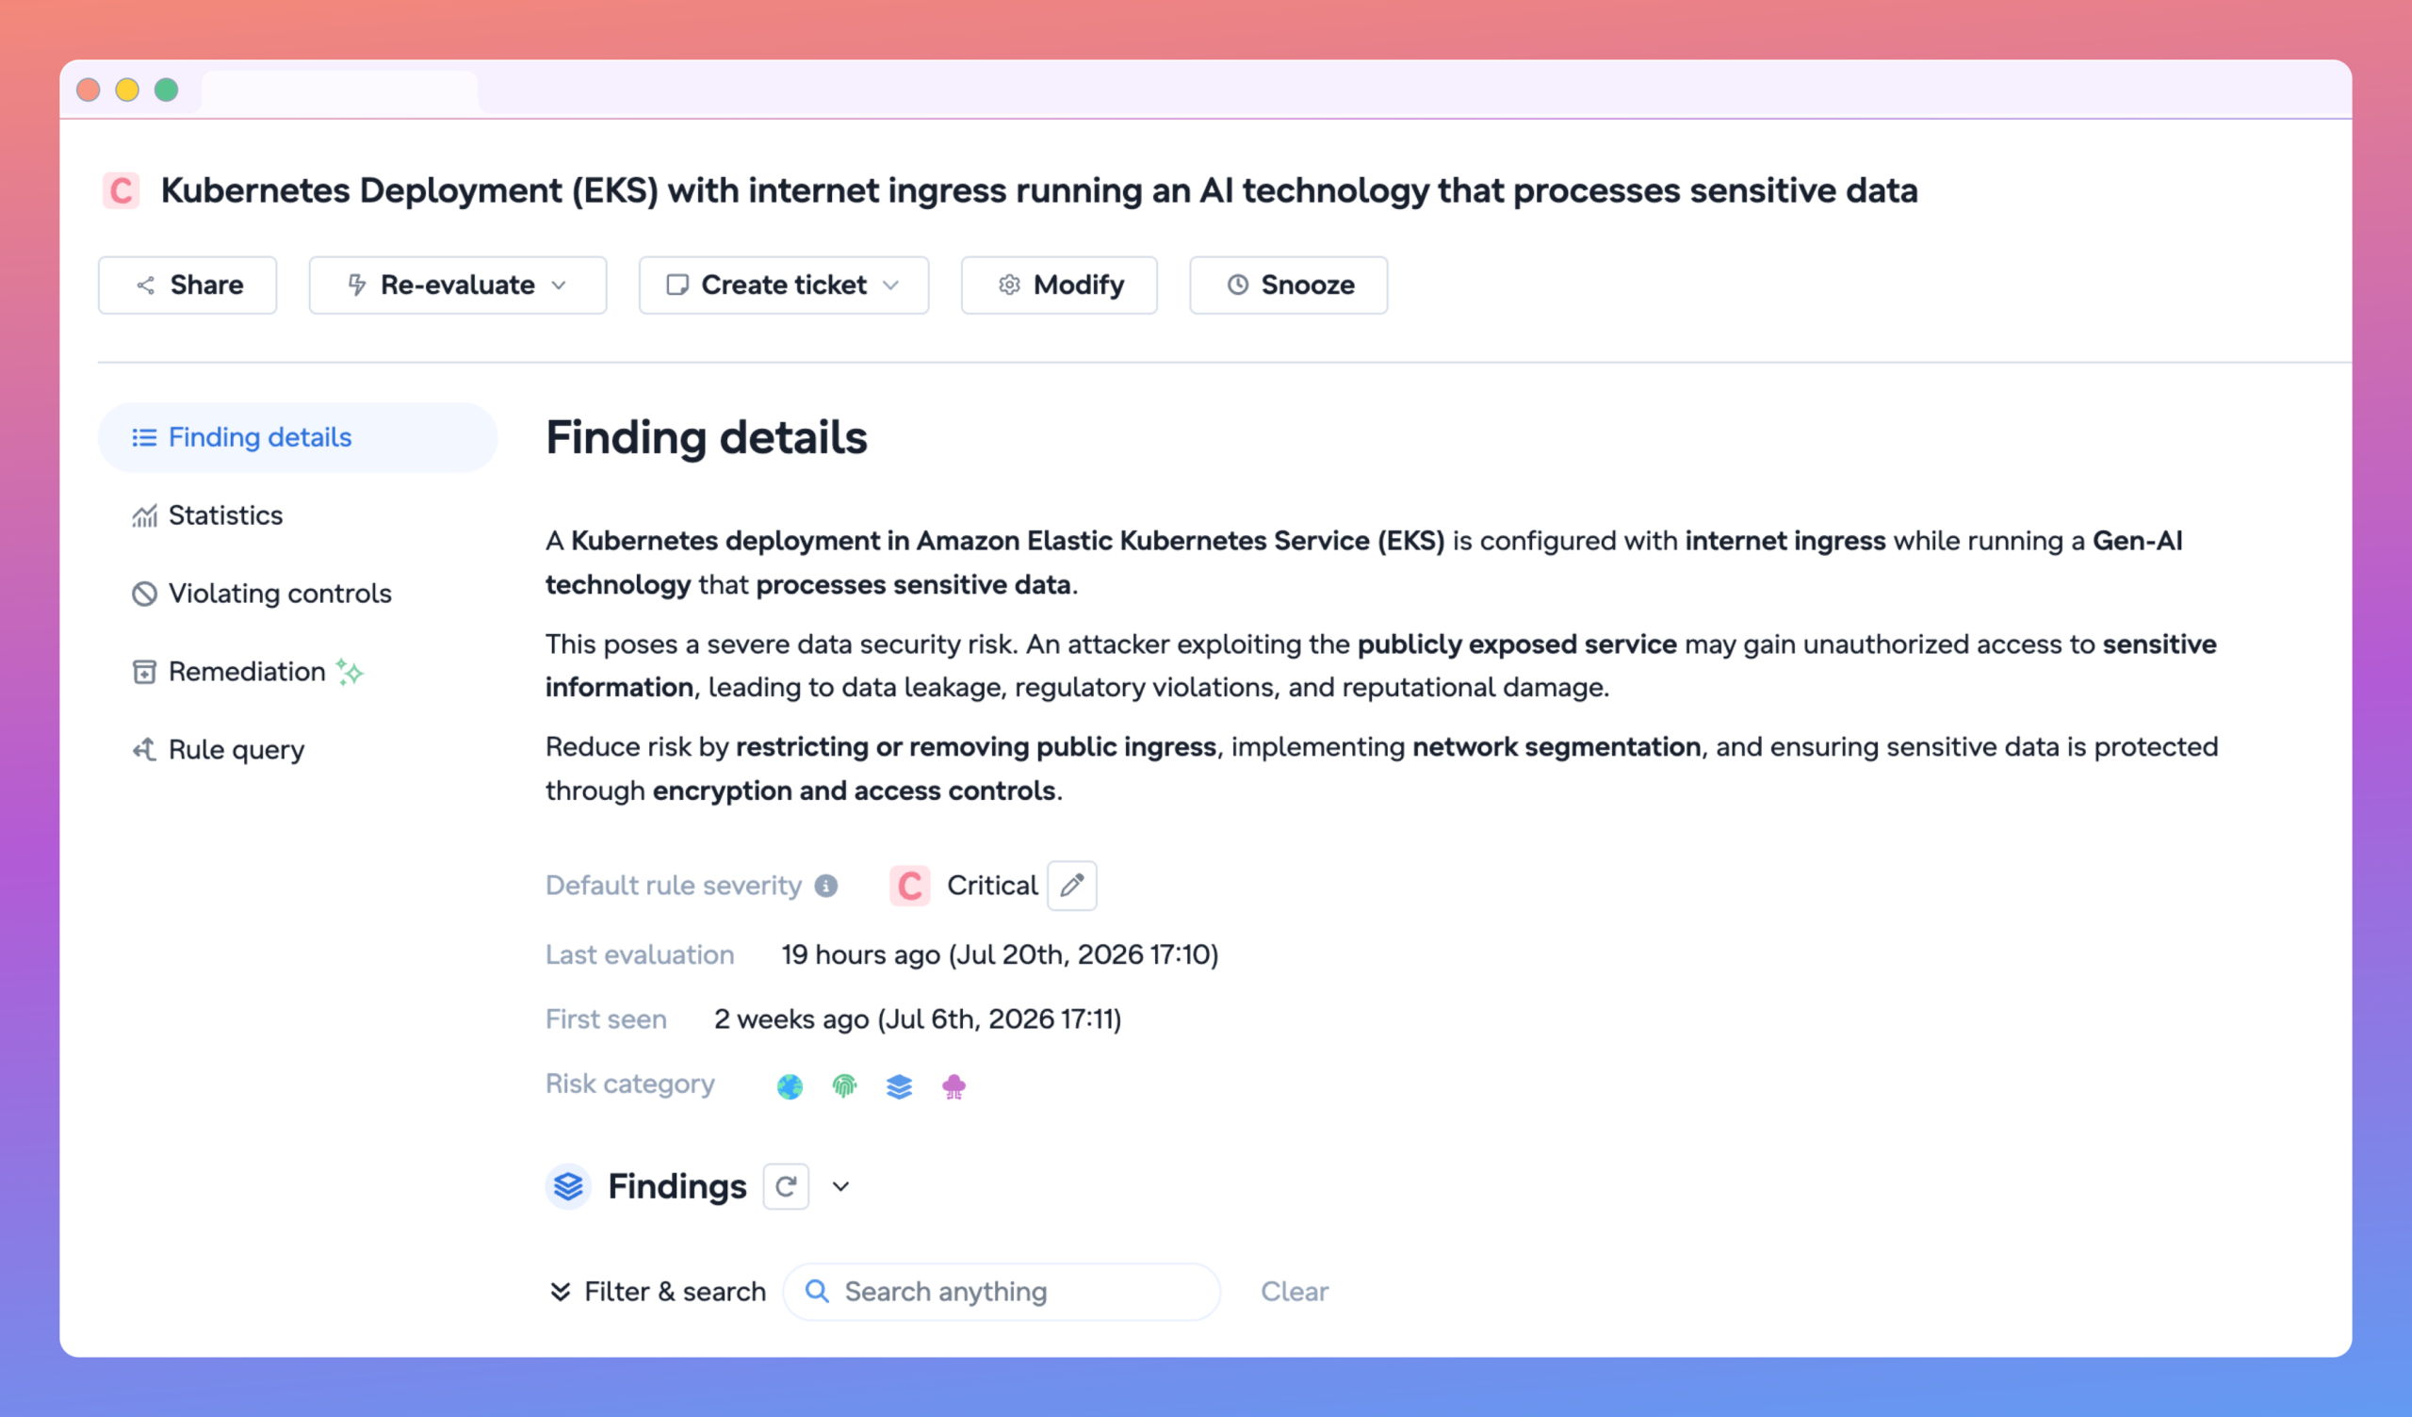2412x1417 pixels.
Task: Select the globe risk category icon
Action: coord(790,1085)
